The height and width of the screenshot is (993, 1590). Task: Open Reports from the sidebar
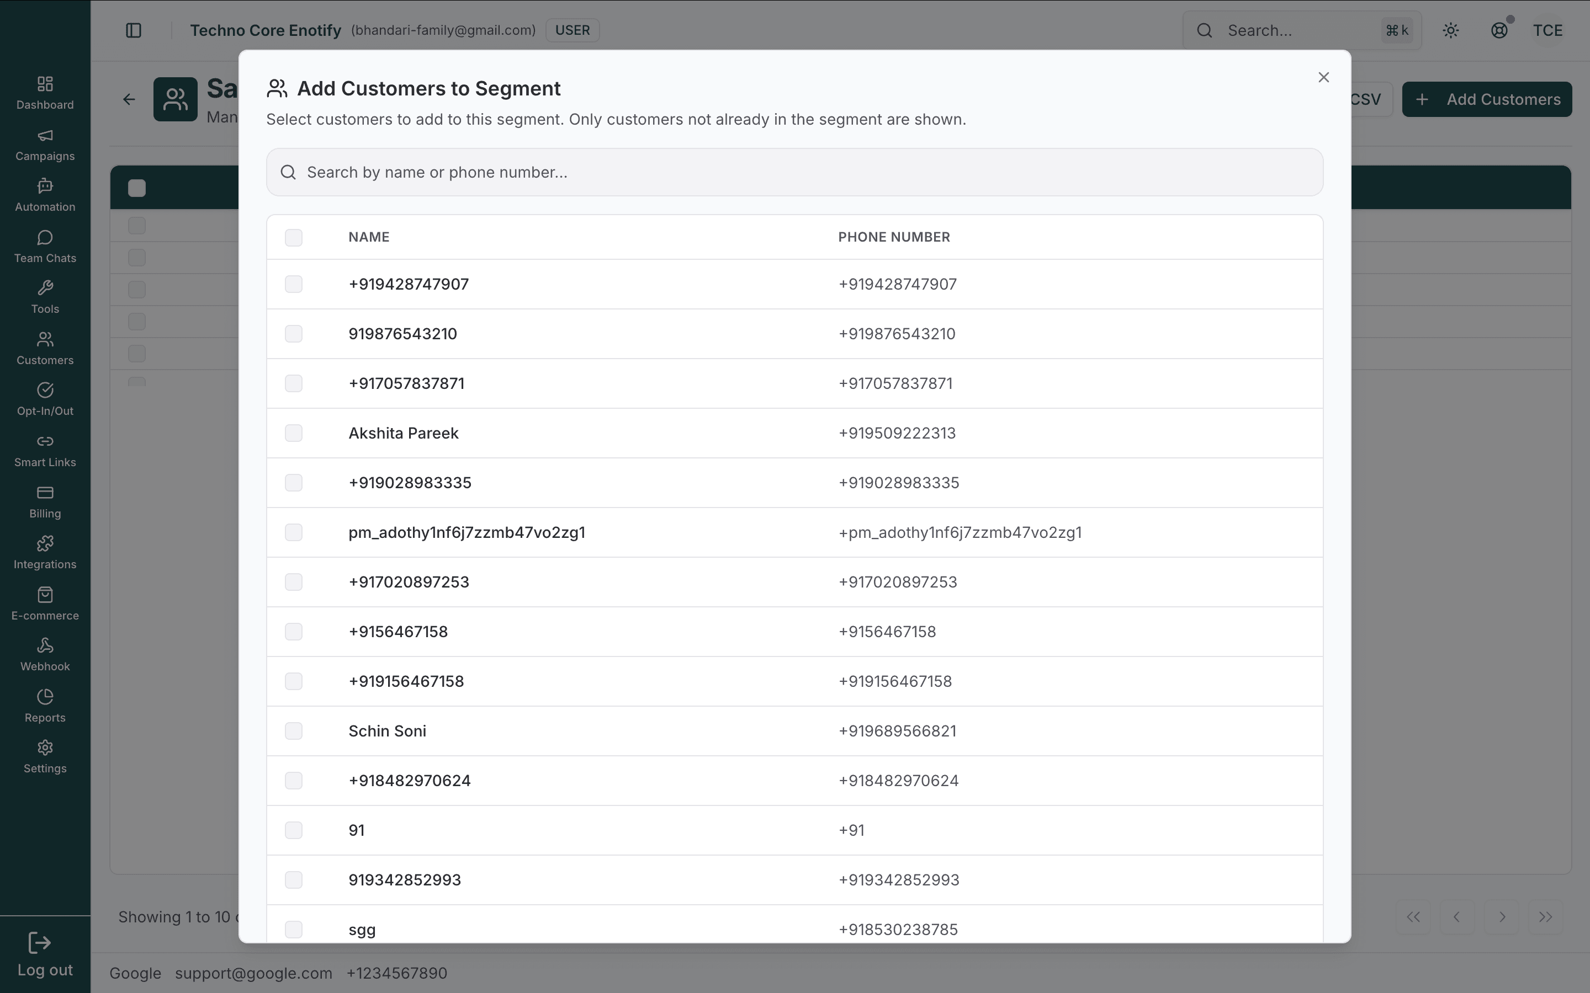coord(45,706)
